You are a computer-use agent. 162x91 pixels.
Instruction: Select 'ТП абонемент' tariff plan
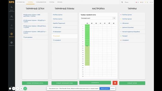(x=65, y=32)
